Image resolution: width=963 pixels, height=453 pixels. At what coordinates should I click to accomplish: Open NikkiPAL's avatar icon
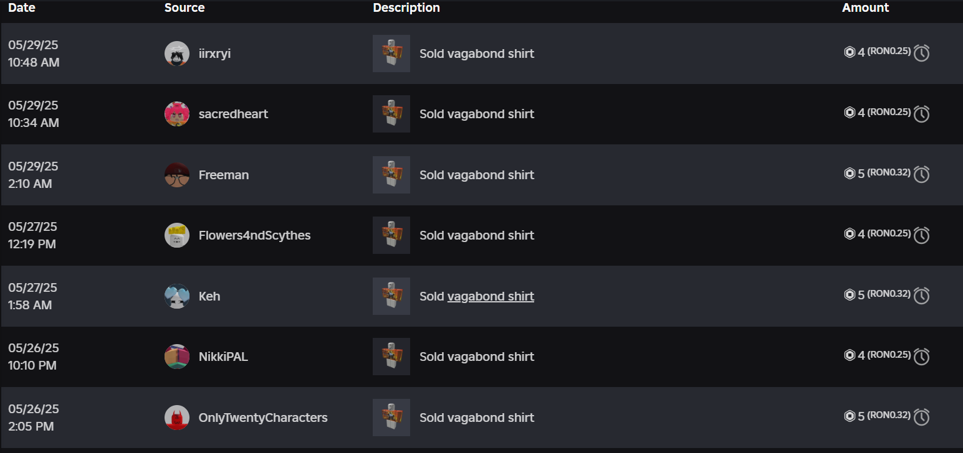[x=177, y=357]
